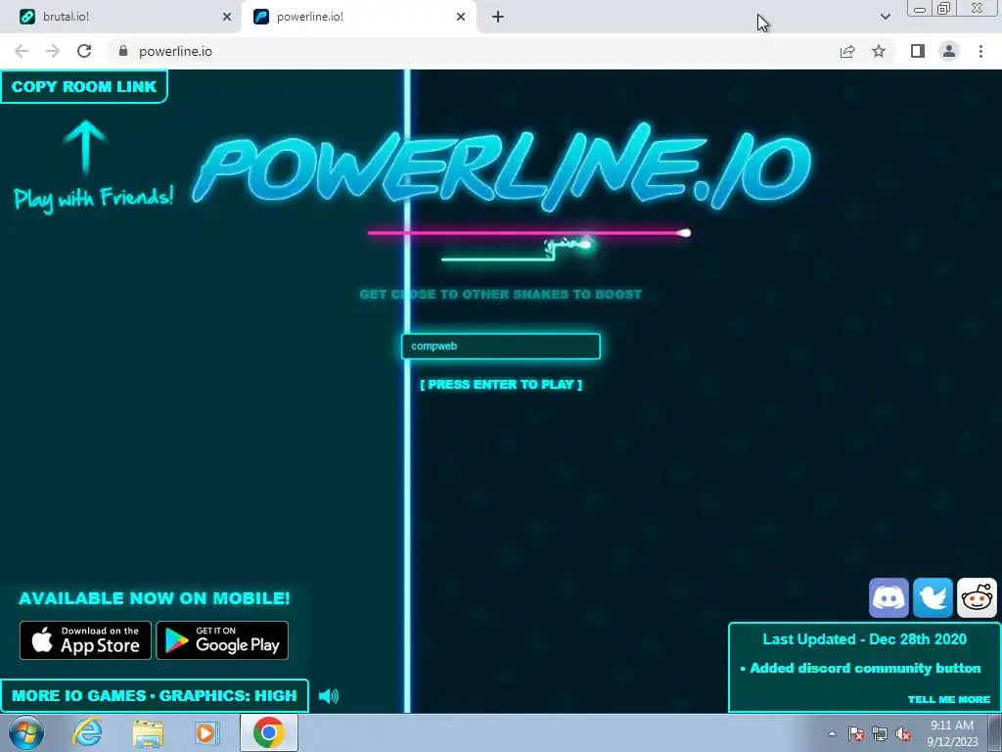
Task: Expand the tab search dropdown arrow
Action: point(885,17)
